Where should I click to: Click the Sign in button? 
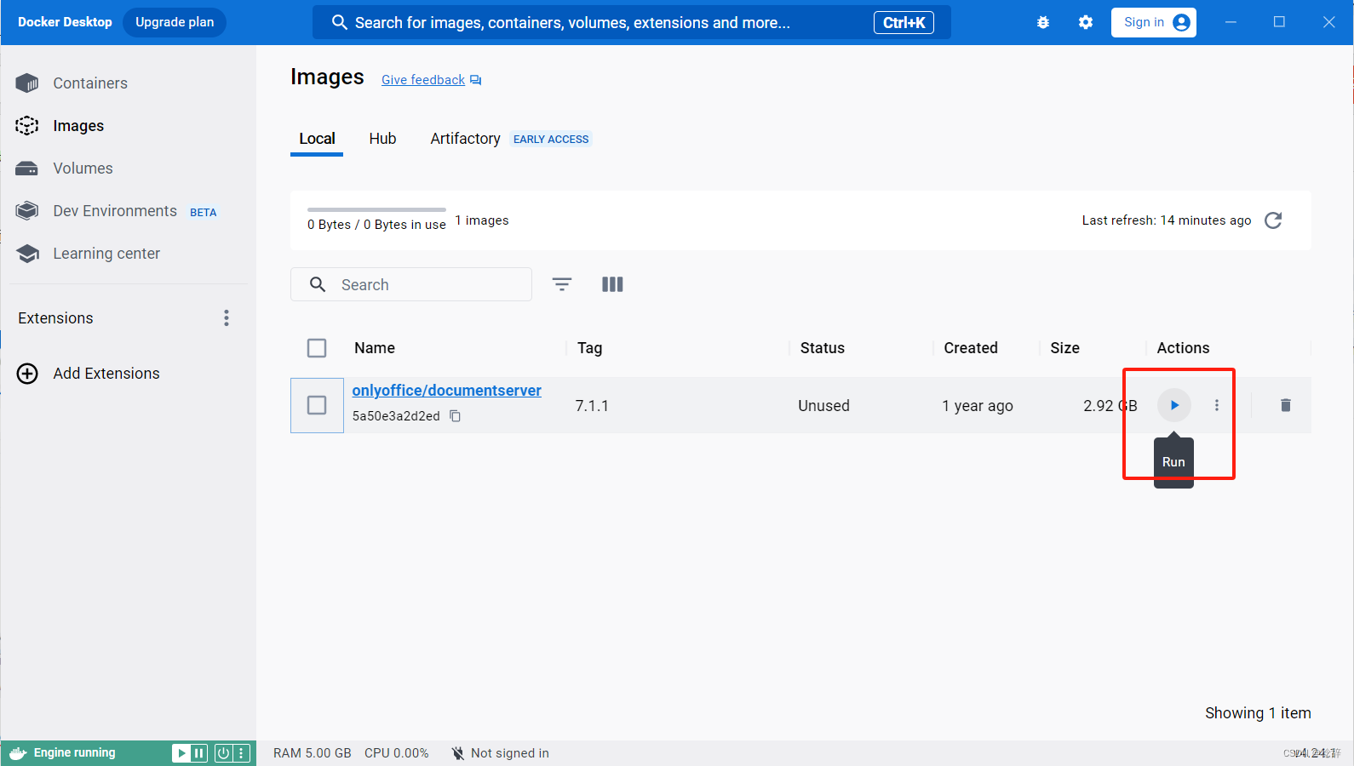[1154, 23]
